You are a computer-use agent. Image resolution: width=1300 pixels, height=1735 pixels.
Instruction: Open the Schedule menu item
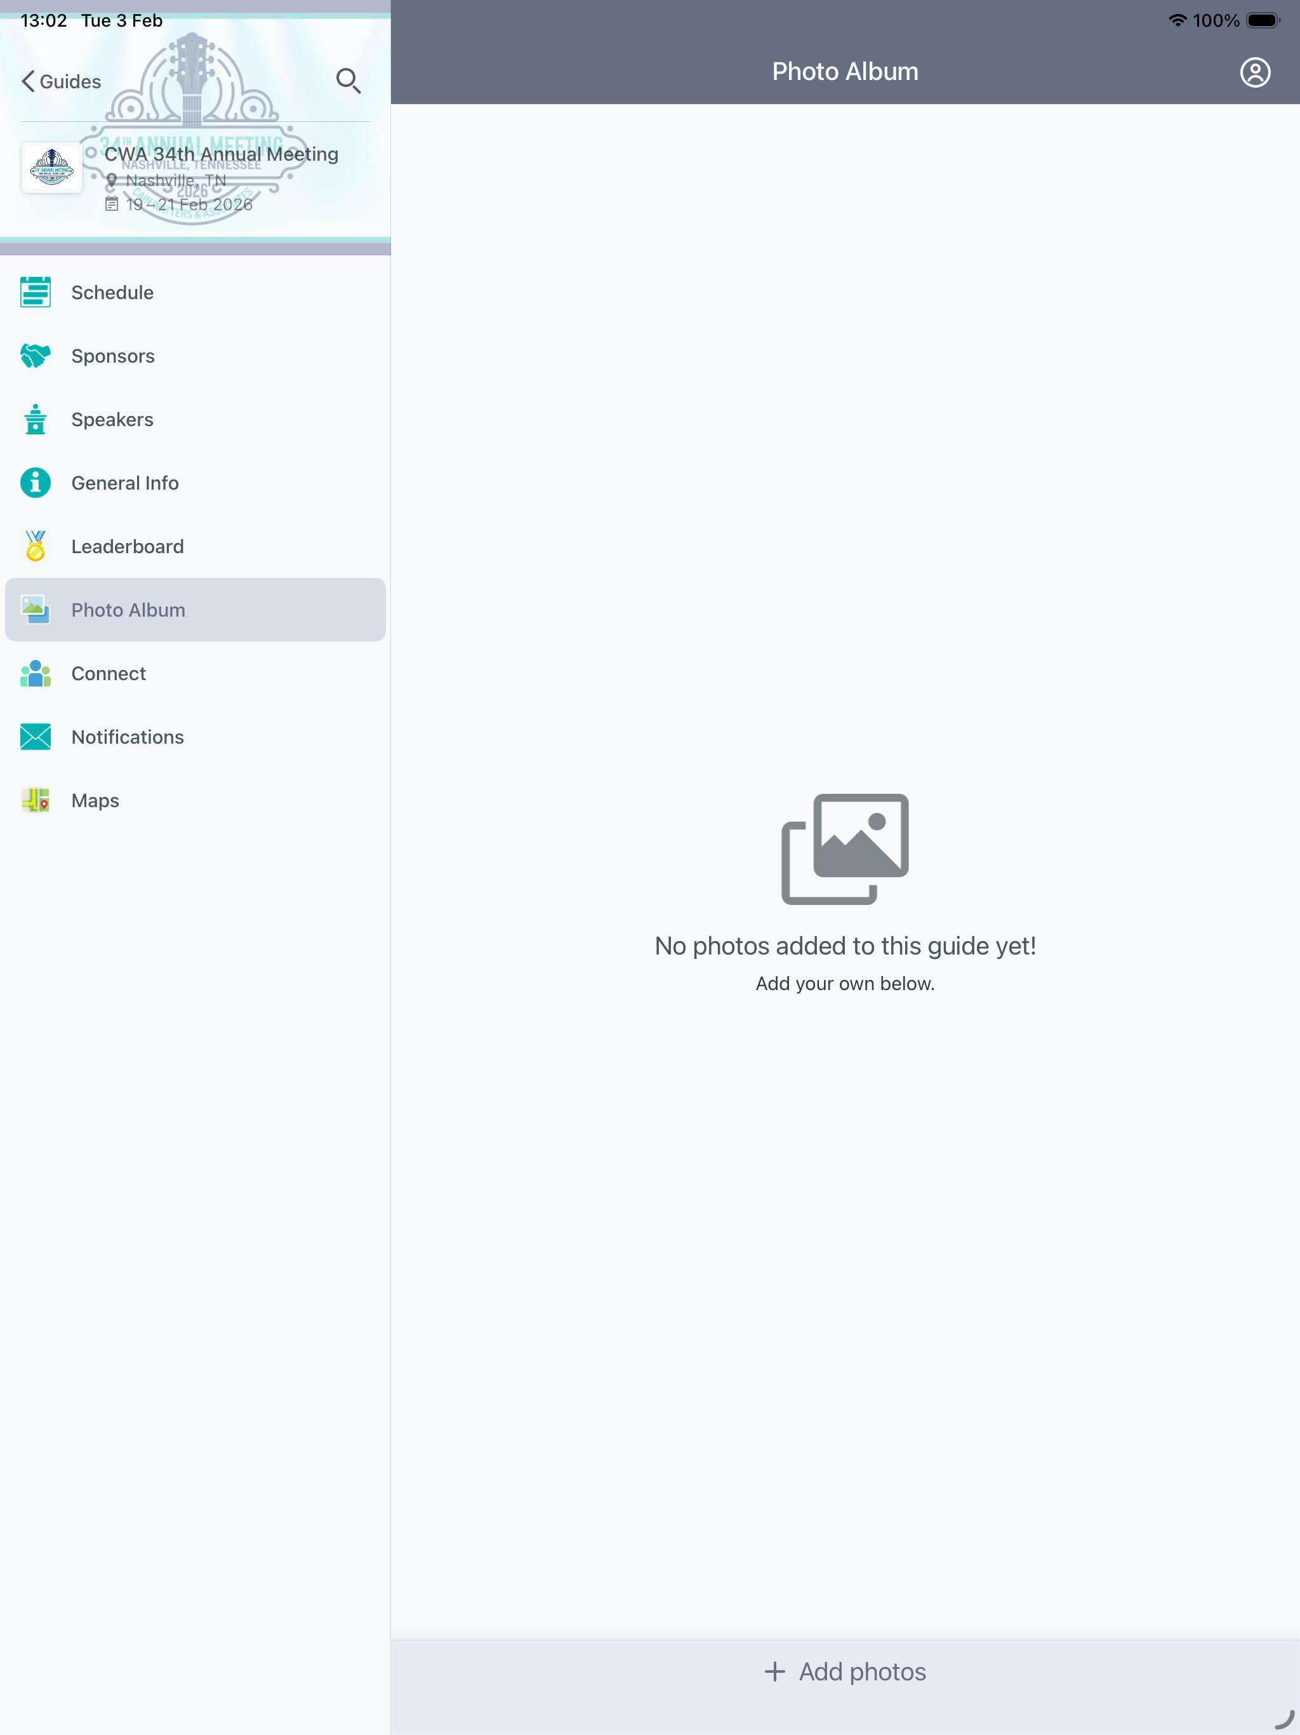tap(196, 293)
